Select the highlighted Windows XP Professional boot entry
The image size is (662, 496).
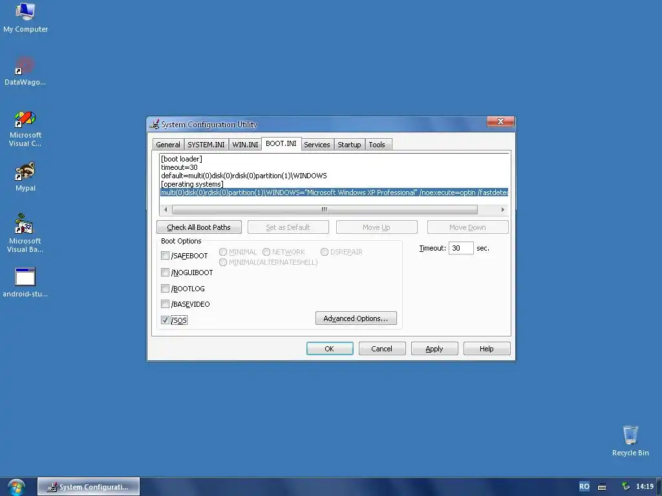pyautogui.click(x=334, y=192)
